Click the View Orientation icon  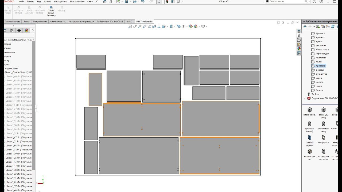point(164,26)
